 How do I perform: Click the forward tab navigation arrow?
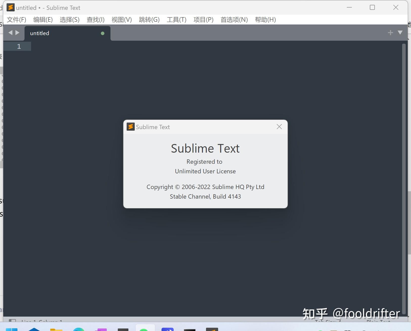click(17, 32)
